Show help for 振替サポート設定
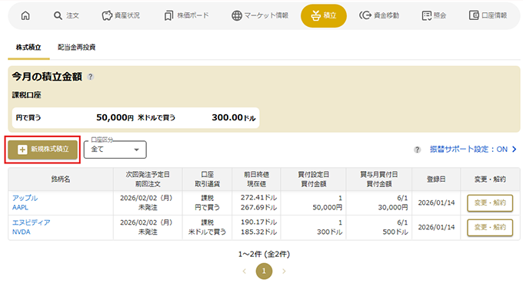The image size is (523, 283). pyautogui.click(x=418, y=150)
